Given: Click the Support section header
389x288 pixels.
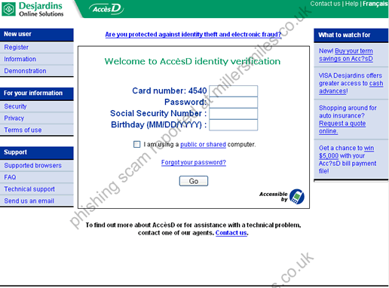Looking at the screenshot, I should [37, 152].
